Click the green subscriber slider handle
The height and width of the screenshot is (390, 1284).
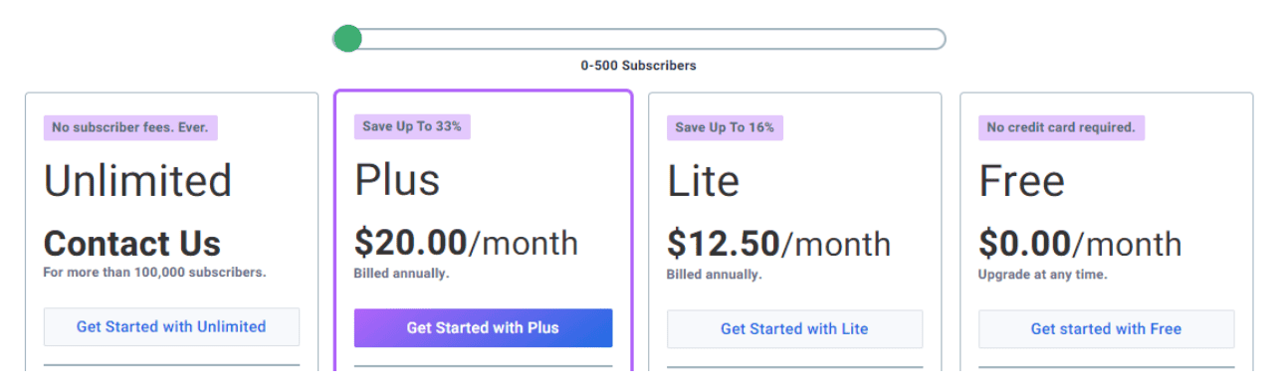click(x=346, y=39)
